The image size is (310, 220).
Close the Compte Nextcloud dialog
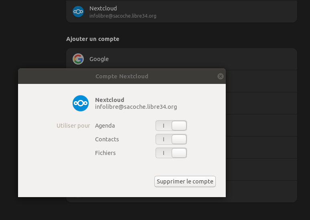pos(220,76)
